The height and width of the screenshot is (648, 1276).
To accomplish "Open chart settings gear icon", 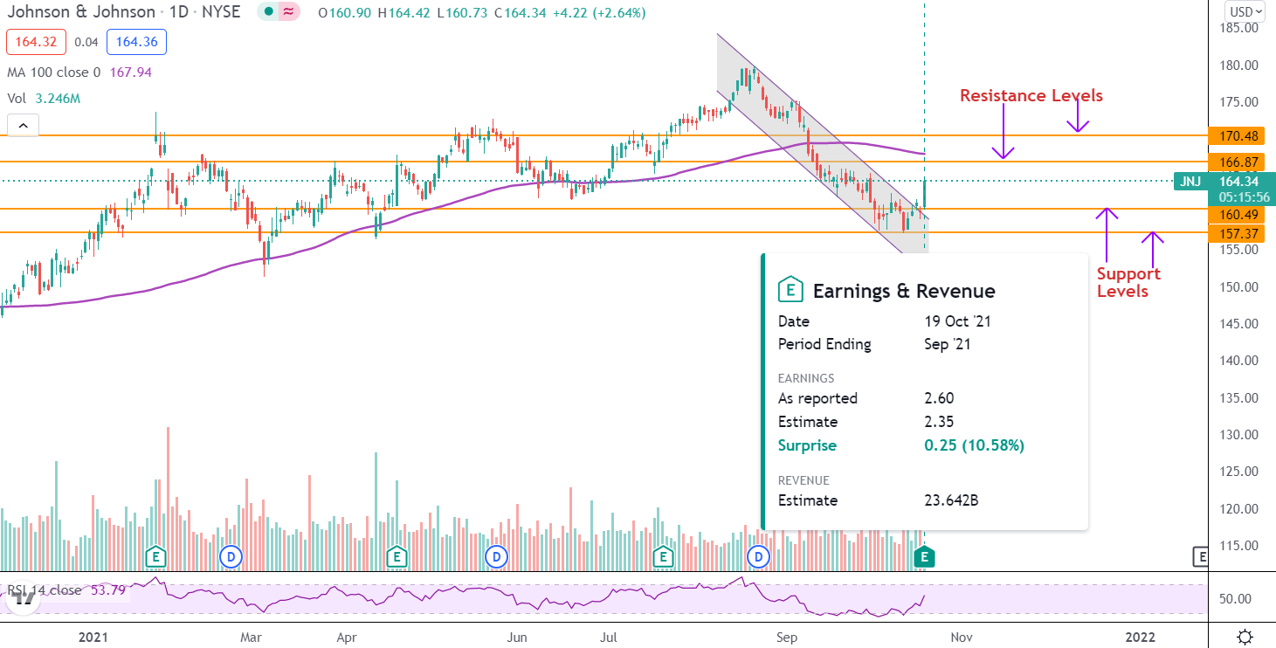I will pos(1246,636).
